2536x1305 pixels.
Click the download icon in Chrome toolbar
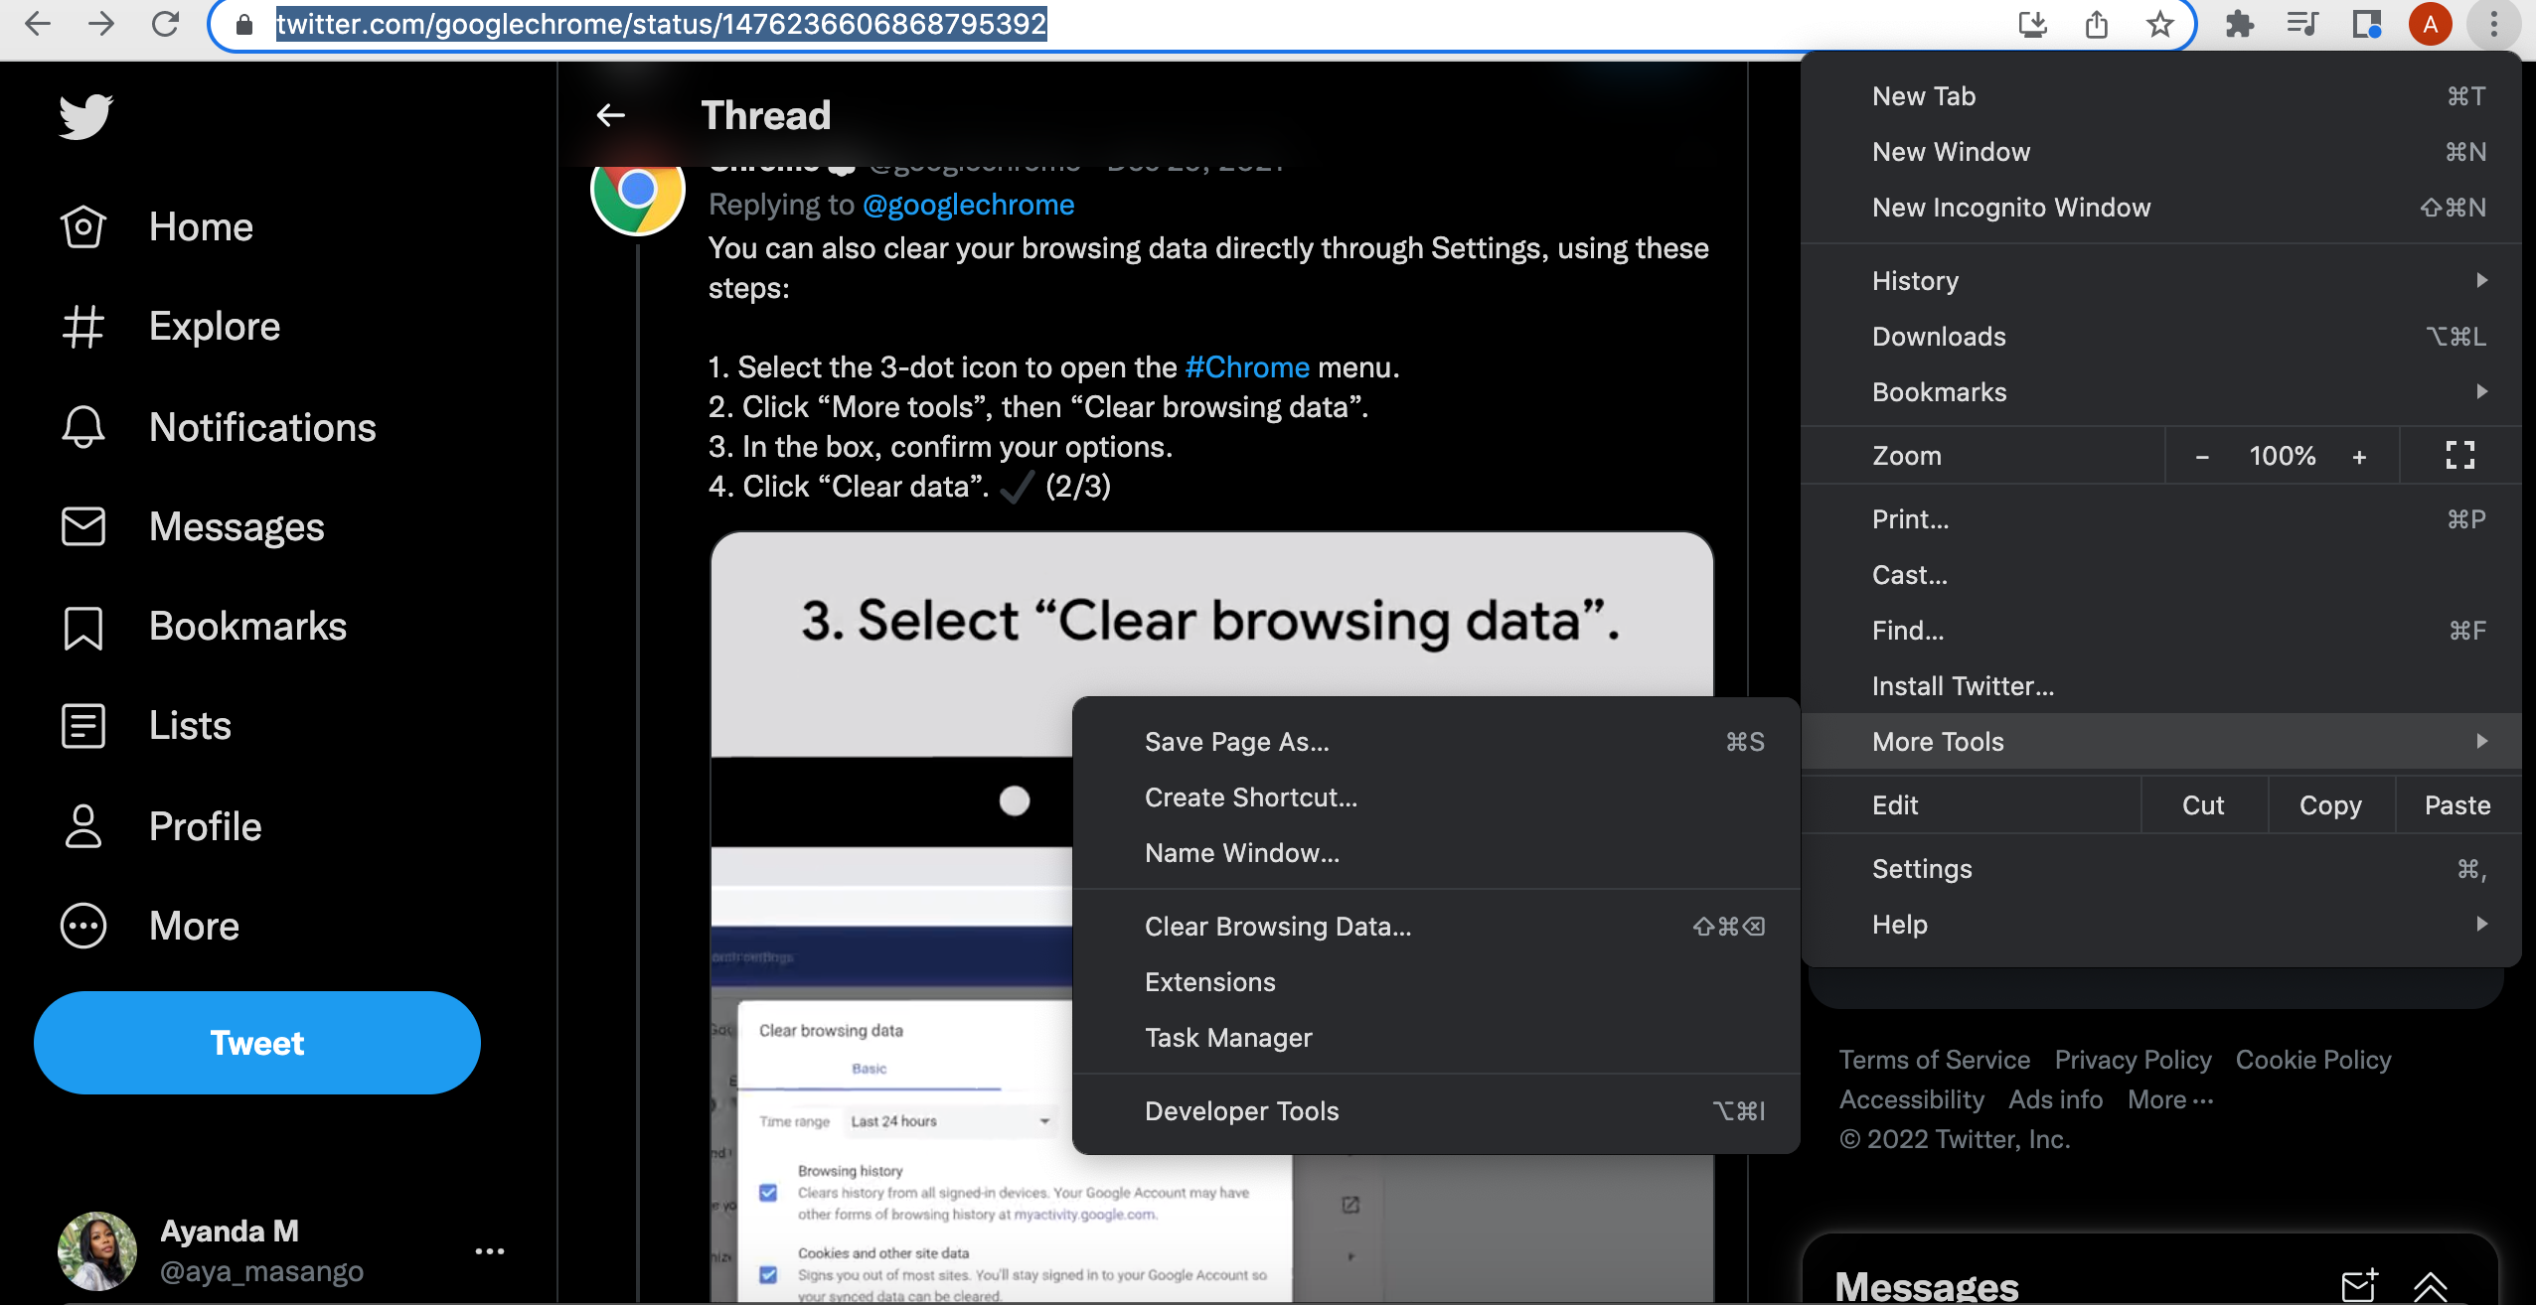coord(2031,23)
